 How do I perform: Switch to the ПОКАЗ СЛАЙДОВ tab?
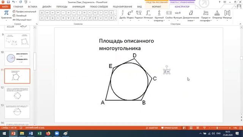tap(99, 7)
